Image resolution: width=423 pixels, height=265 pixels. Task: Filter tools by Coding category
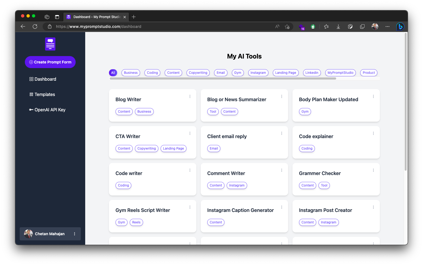click(152, 73)
